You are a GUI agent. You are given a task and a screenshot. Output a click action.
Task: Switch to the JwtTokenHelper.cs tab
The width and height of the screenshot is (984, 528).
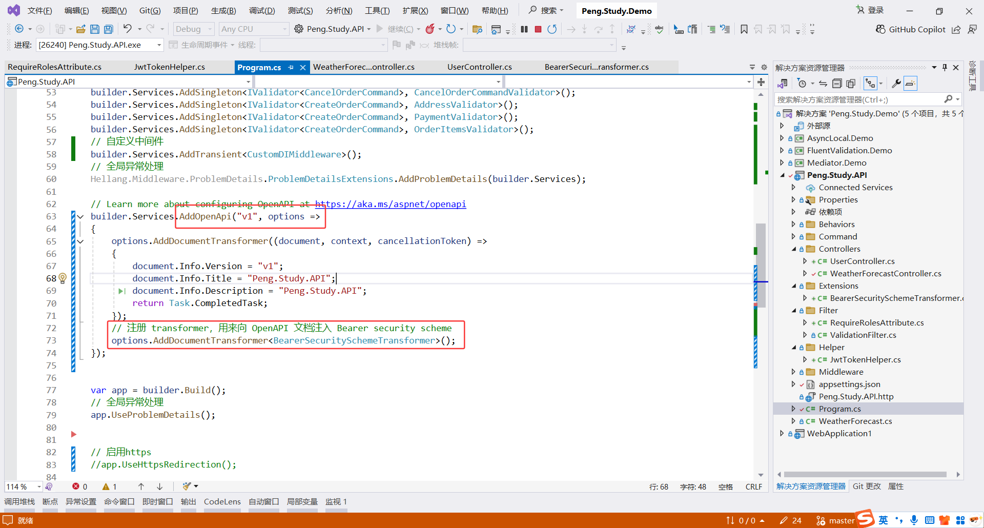(x=170, y=67)
